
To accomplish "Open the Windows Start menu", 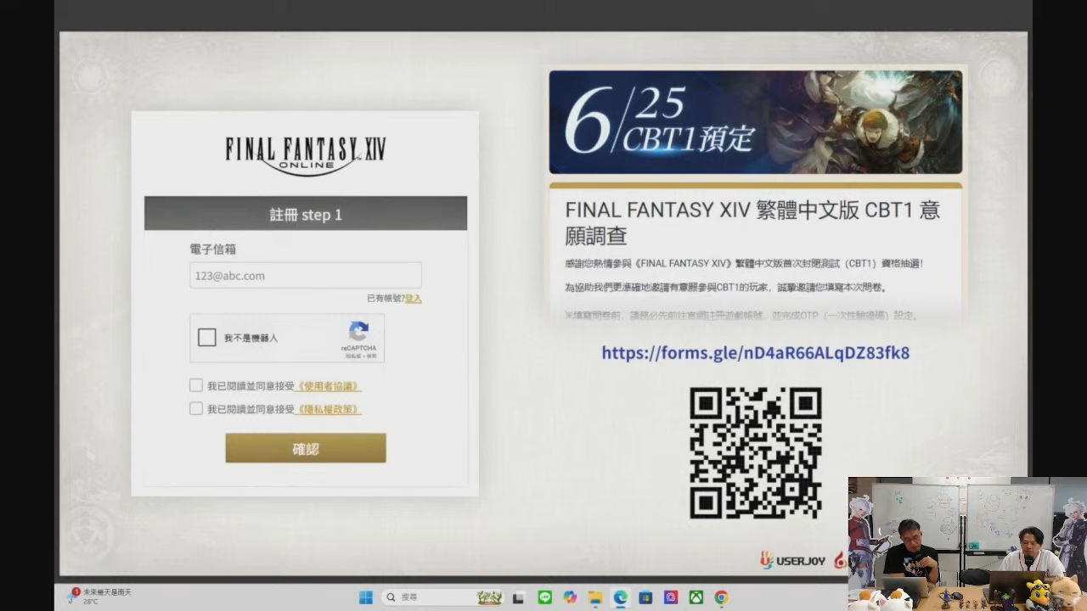I will pyautogui.click(x=366, y=597).
